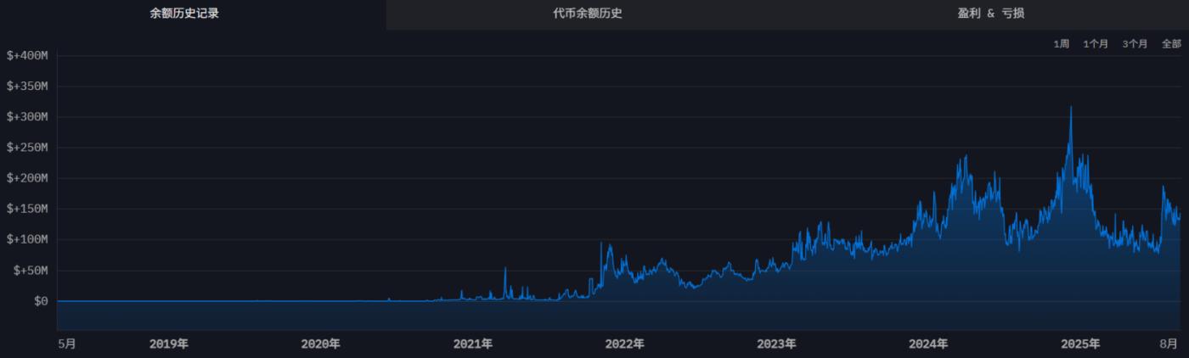Click the $0 baseline y-axis label
This screenshot has height=358, width=1189.
click(39, 301)
